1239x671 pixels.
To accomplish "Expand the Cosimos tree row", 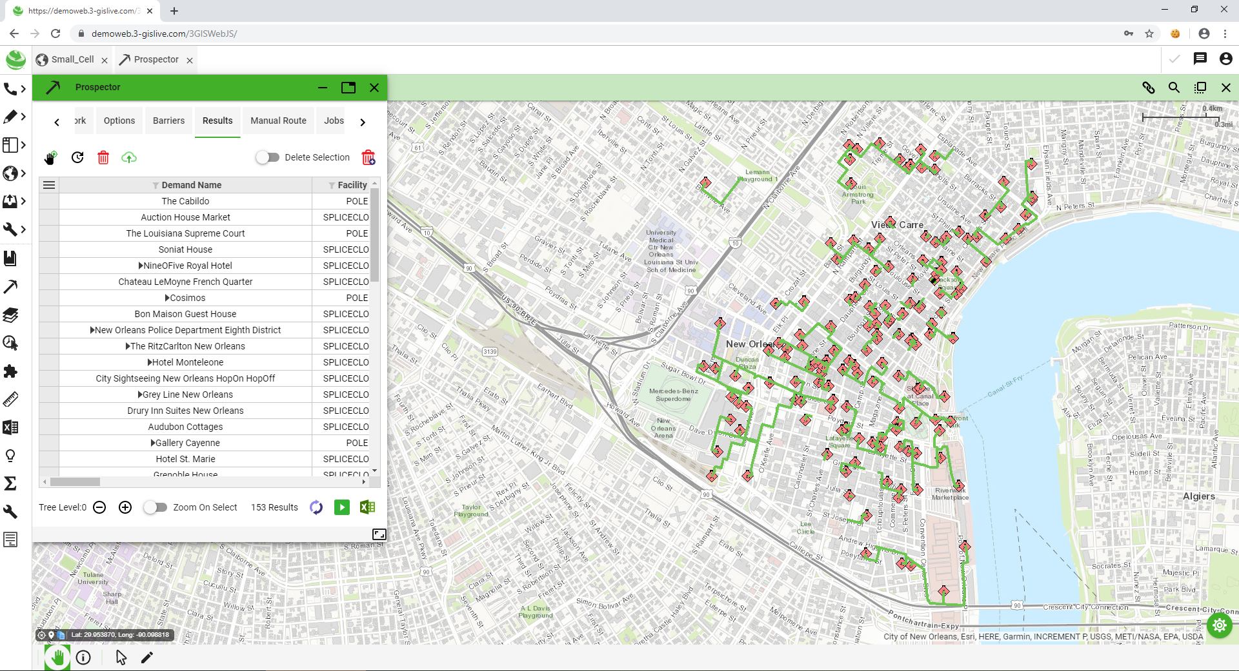I will point(166,297).
